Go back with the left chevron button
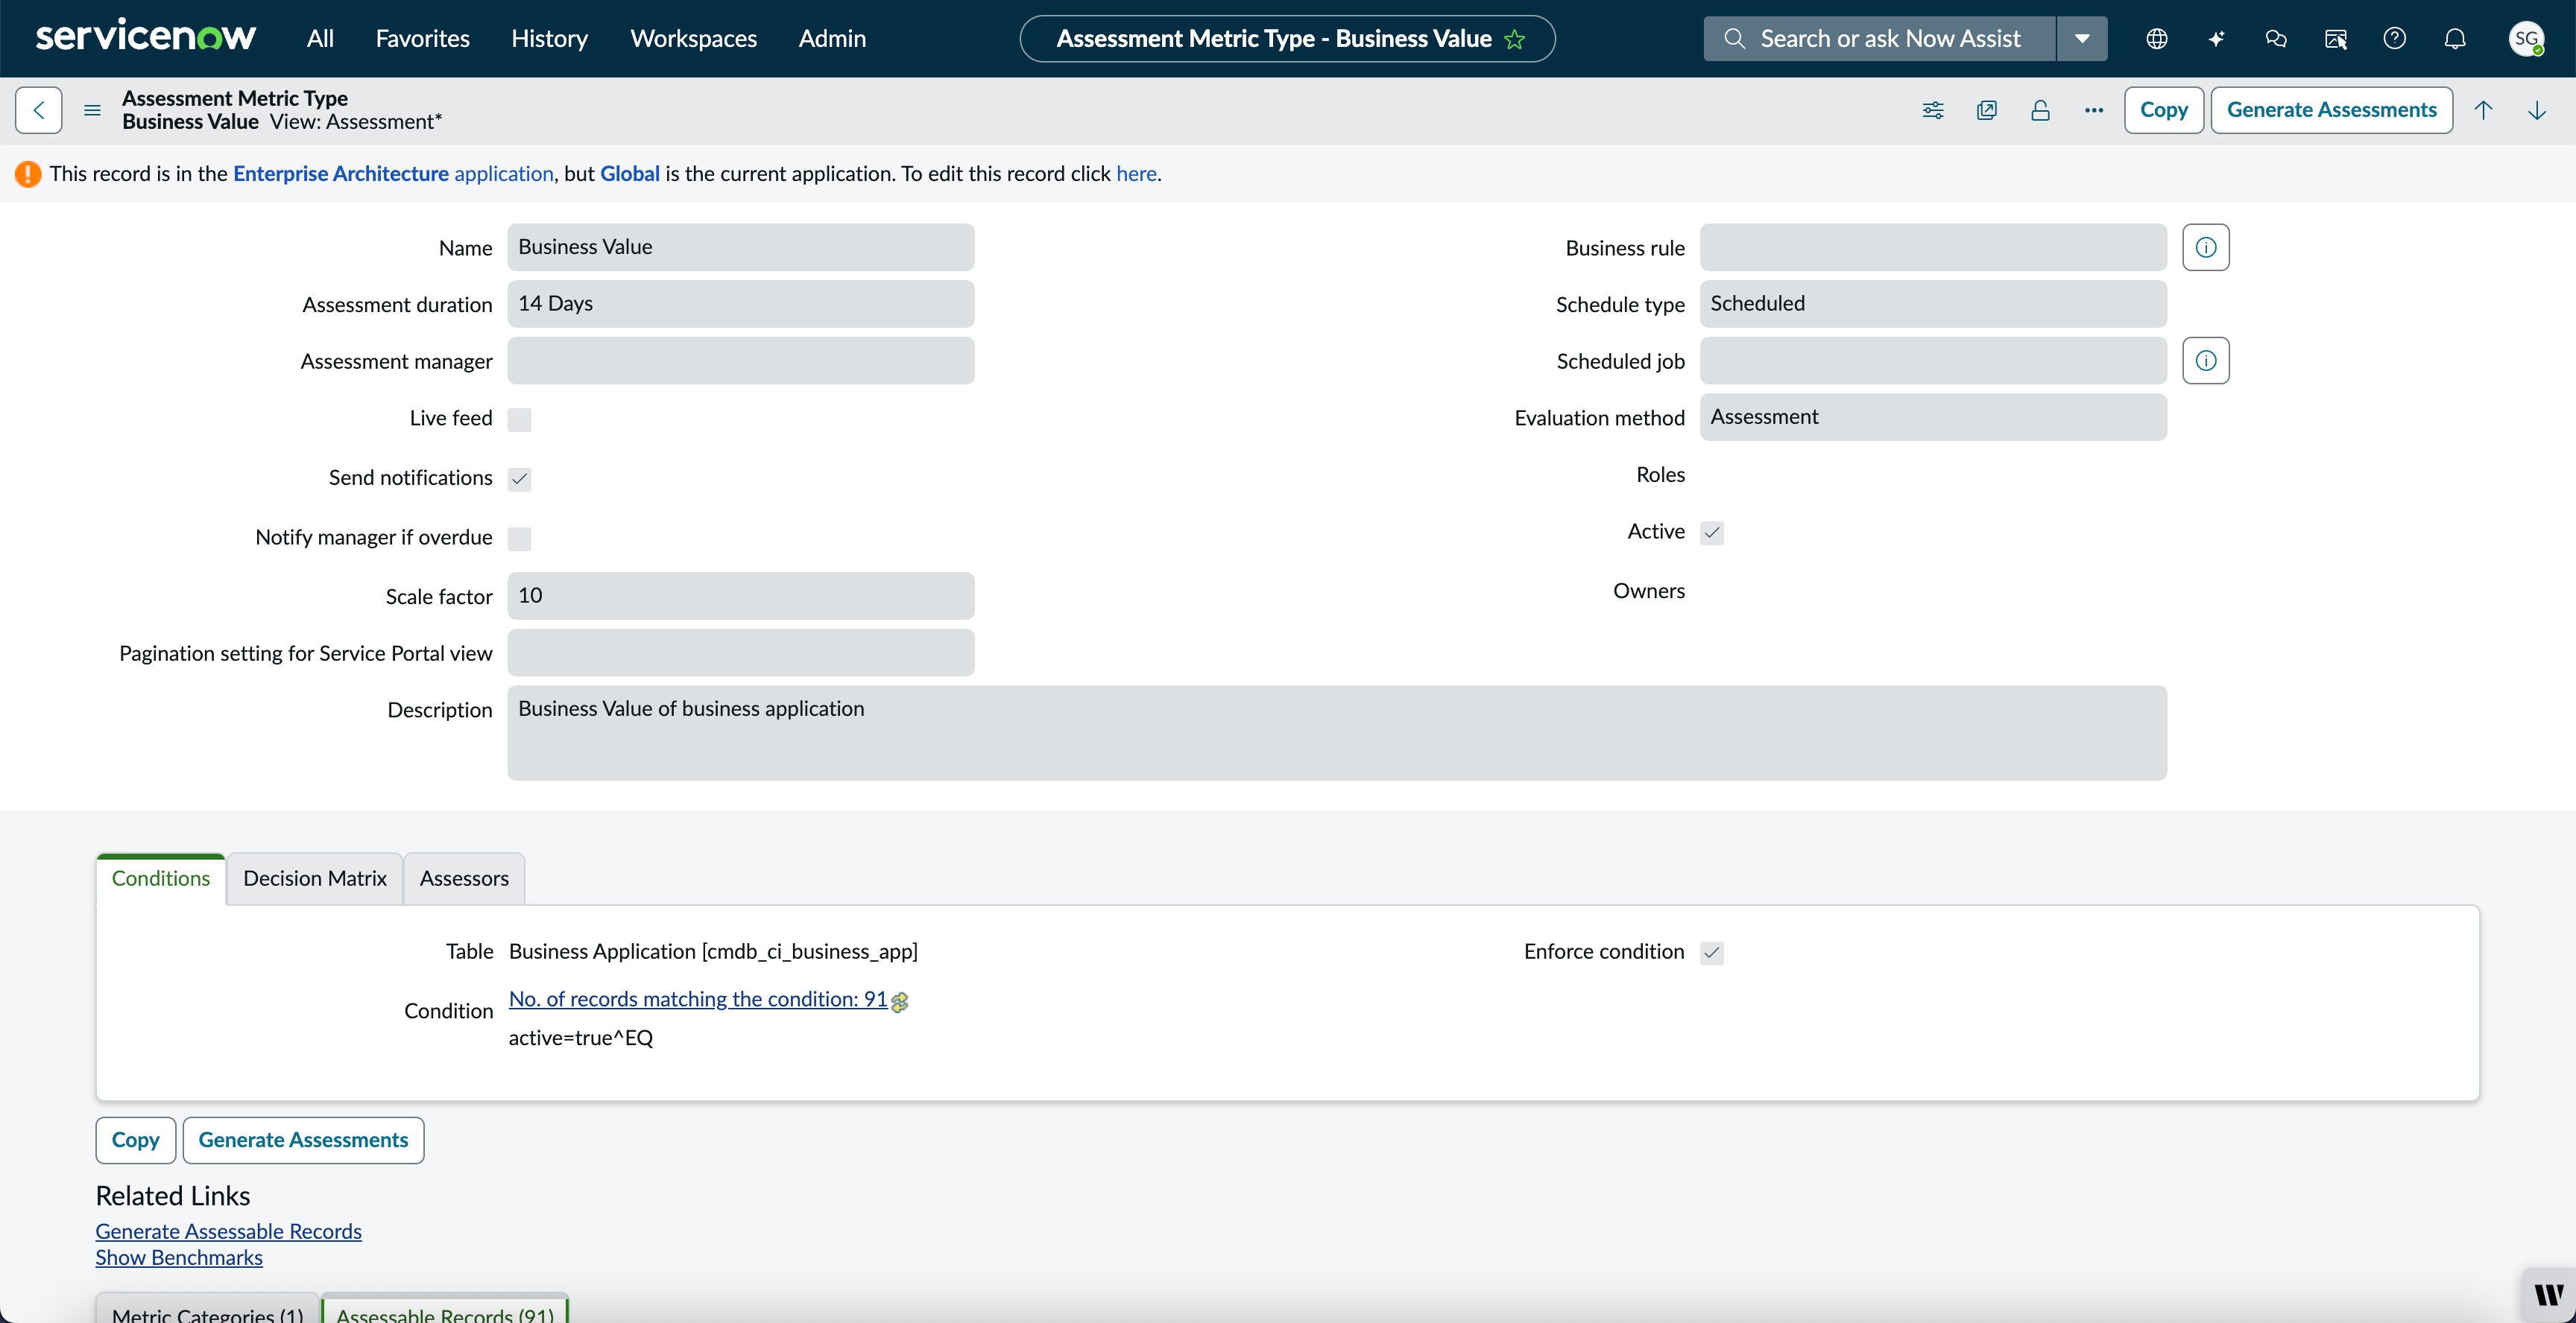Screen dimensions: 2576x1323 tap(39, 110)
